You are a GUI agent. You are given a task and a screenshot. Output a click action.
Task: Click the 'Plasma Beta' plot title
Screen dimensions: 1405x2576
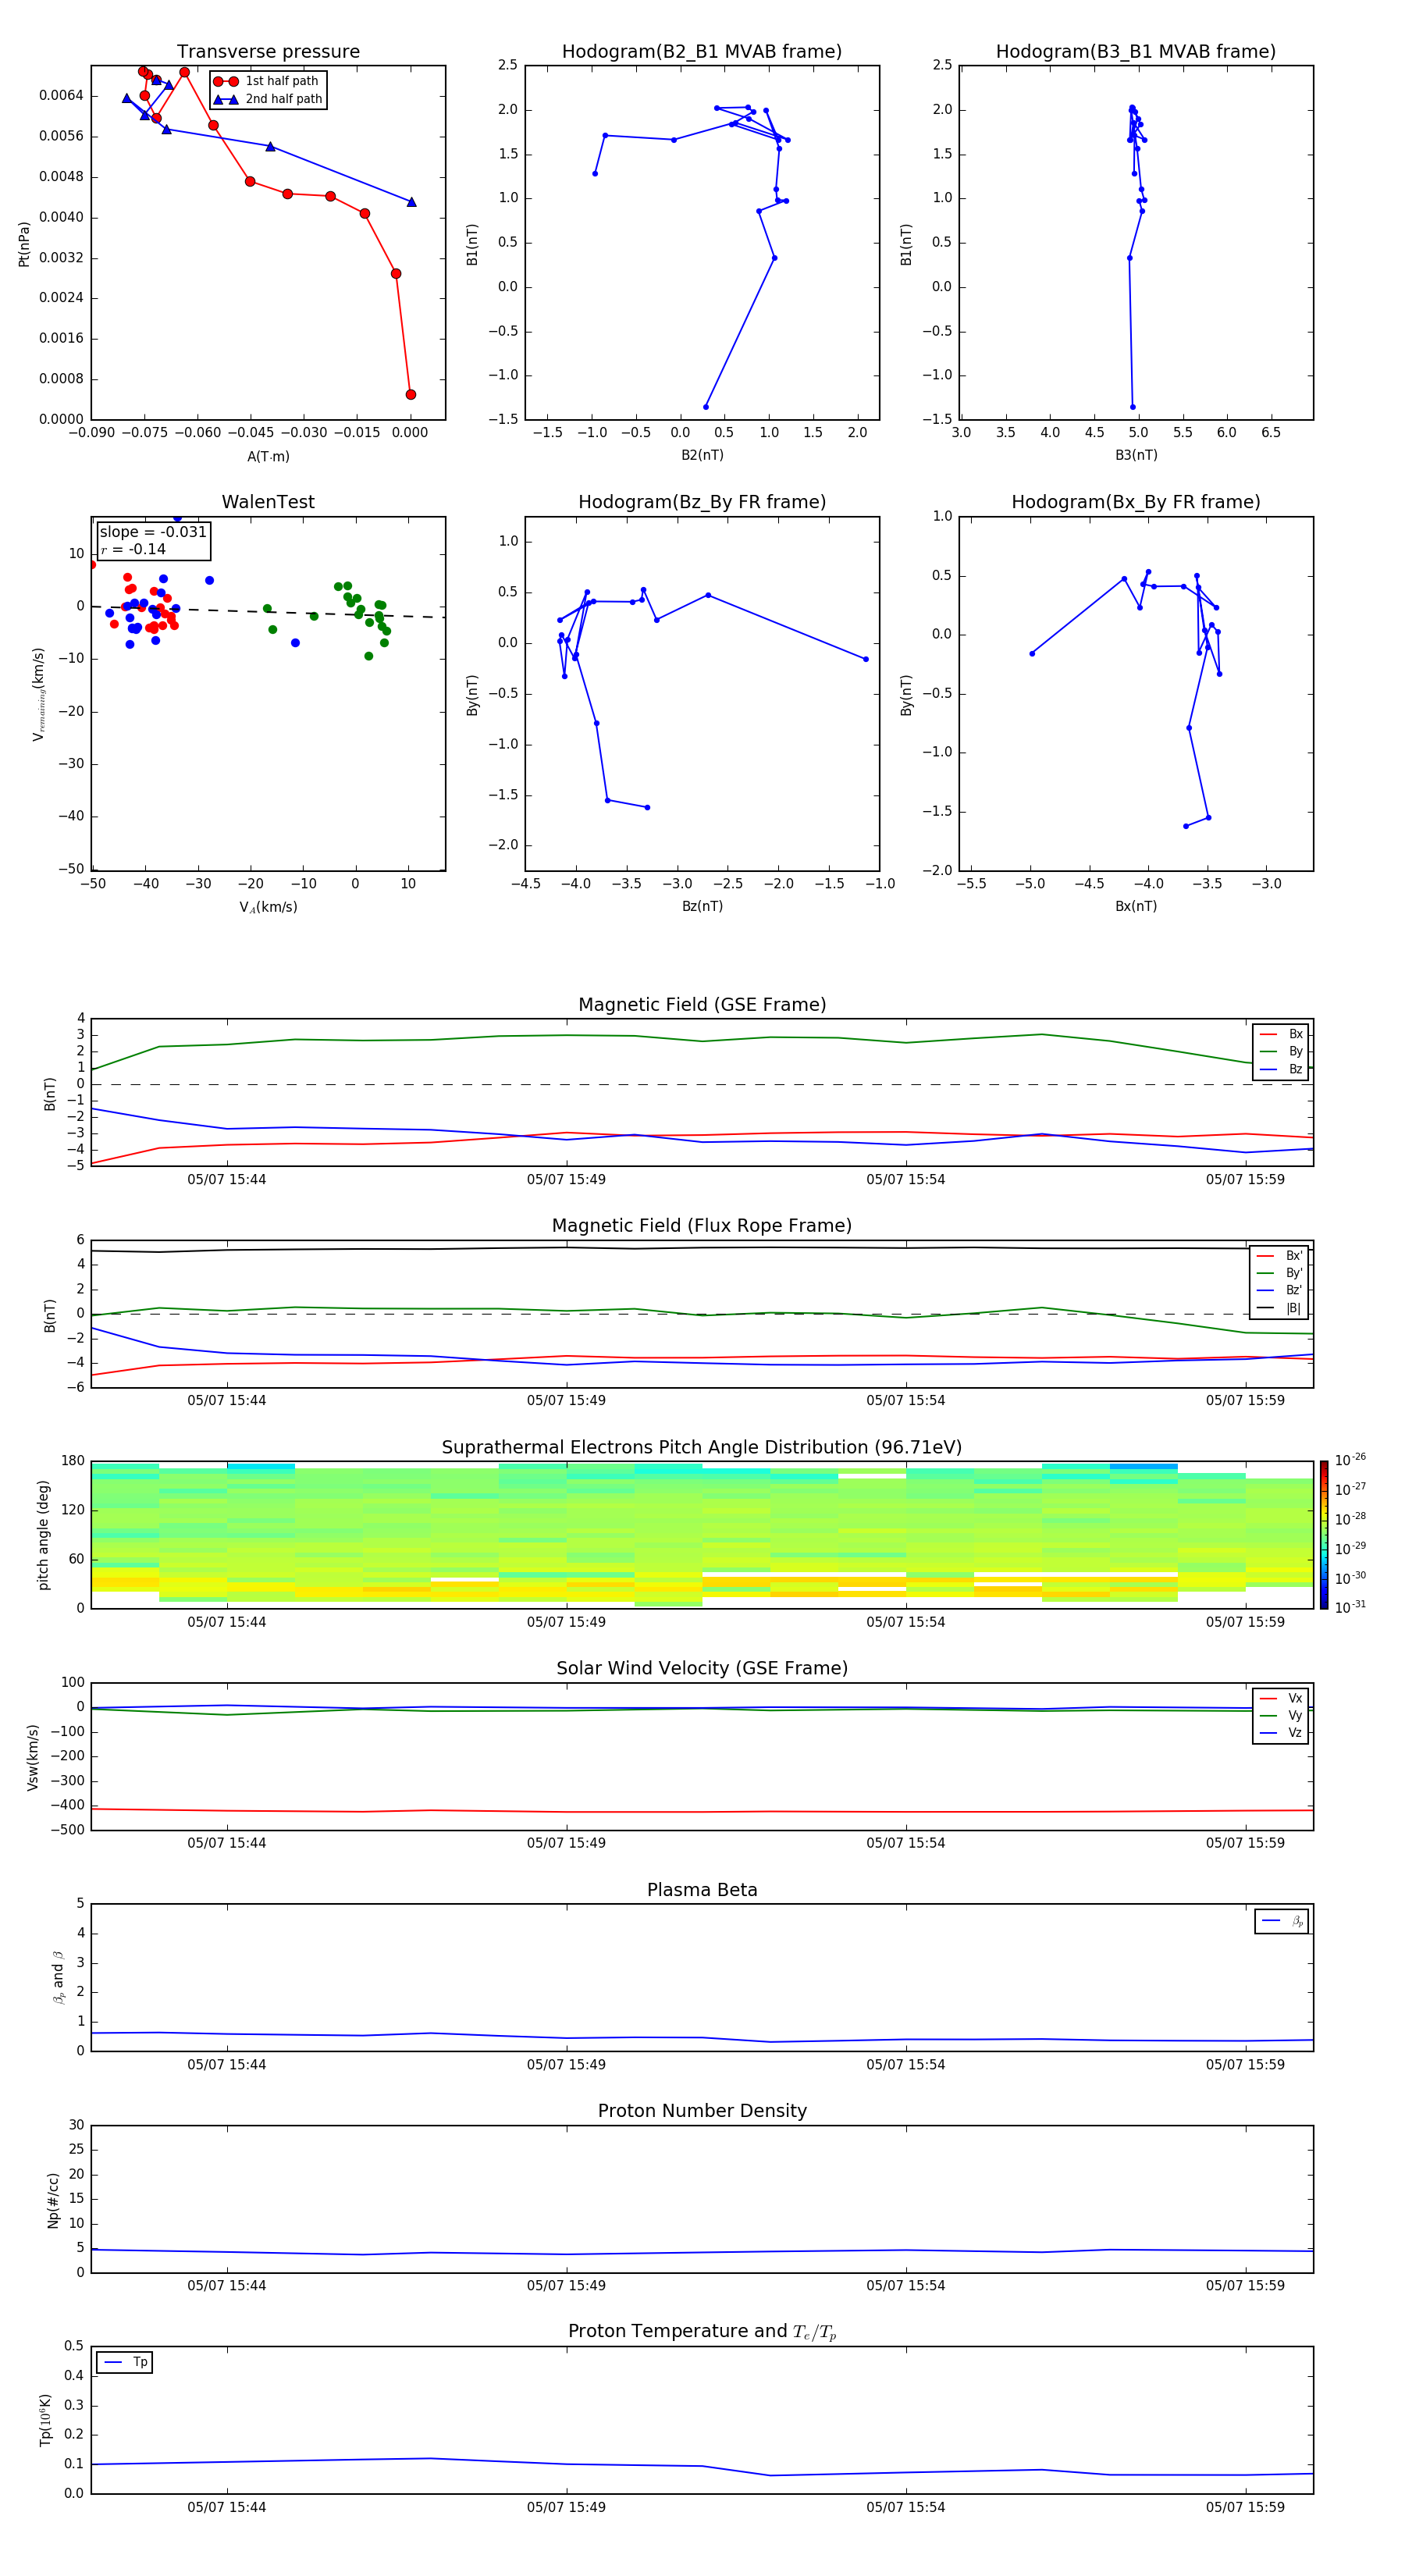point(702,1891)
